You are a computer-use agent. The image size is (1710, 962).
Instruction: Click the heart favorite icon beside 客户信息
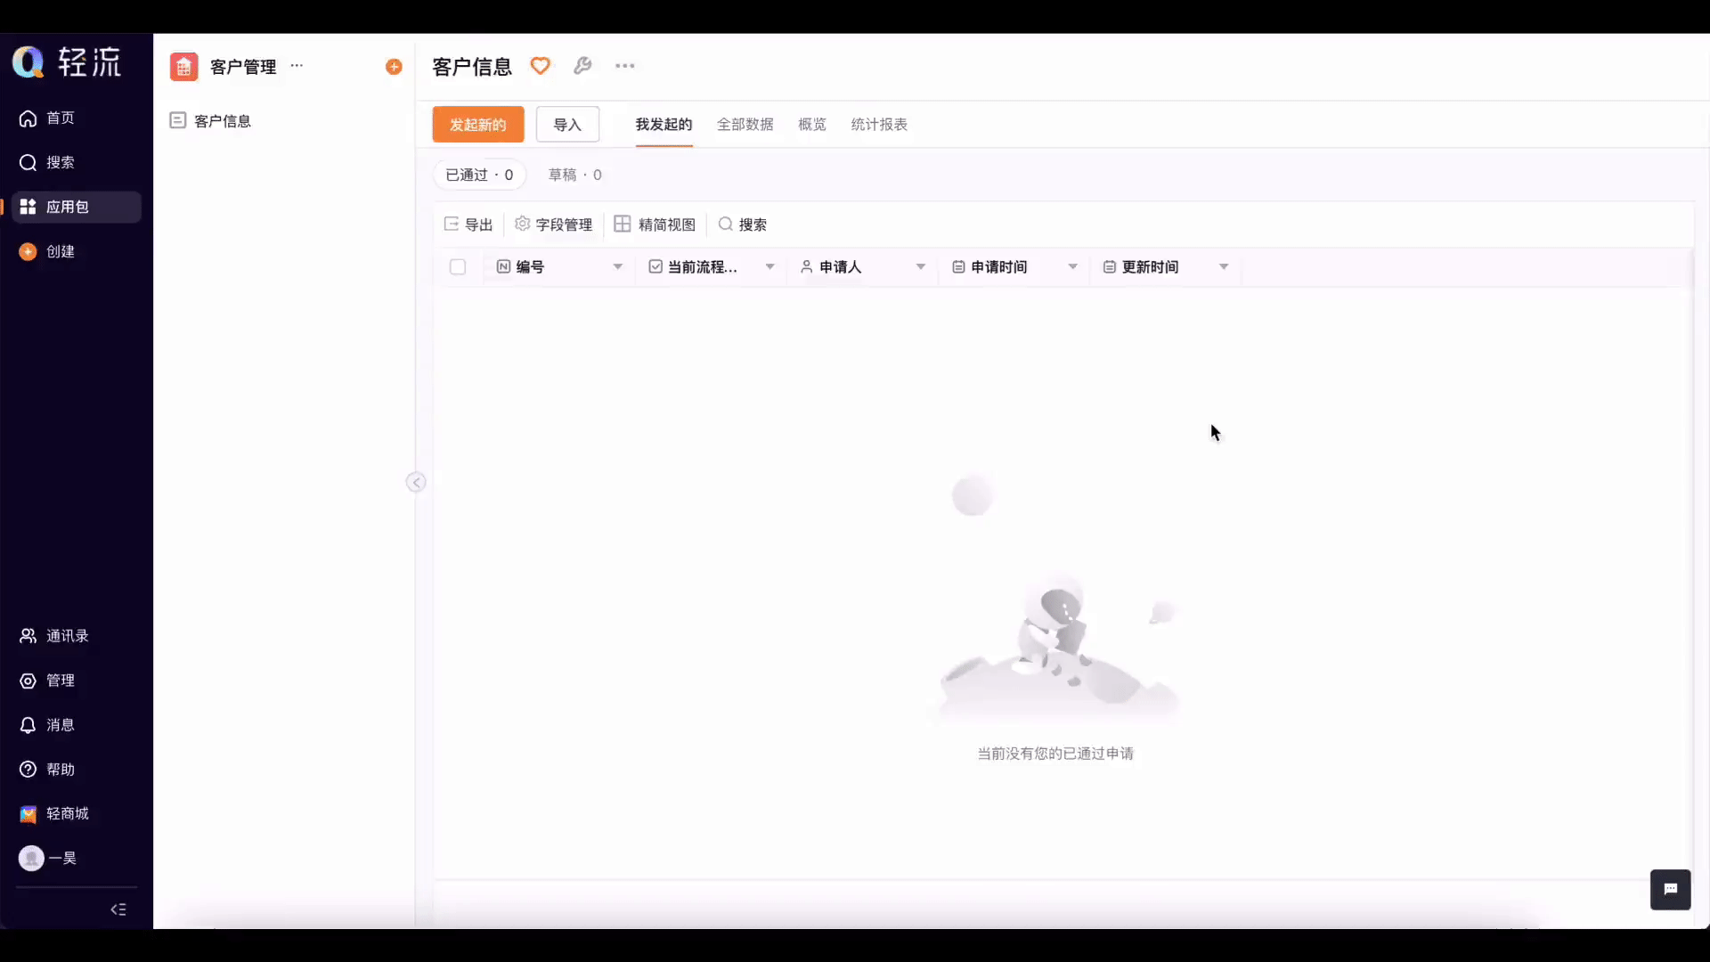click(x=540, y=66)
